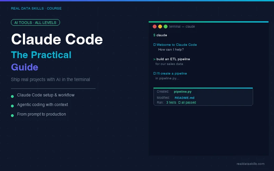Viewport: 274px width, 171px height.
Task: Click bullet dot beside 'Claude Code setup & workflow'
Action: point(12,96)
